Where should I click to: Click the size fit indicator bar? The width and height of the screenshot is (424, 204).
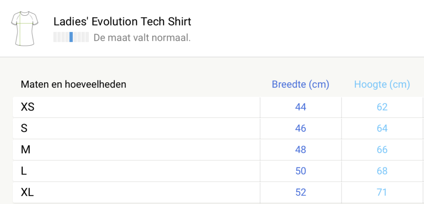71,37
